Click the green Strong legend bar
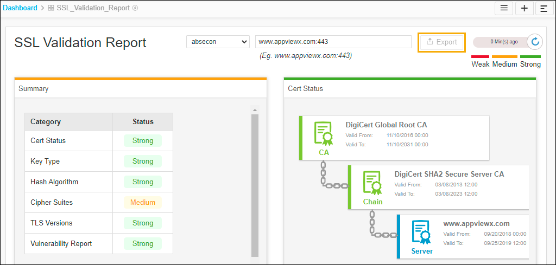 tap(530, 56)
